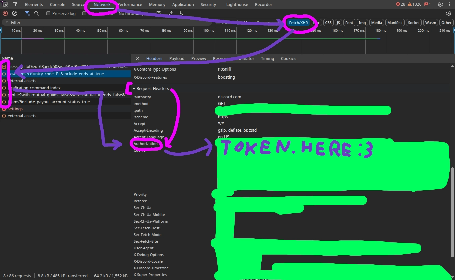Clear the network log
Image resolution: width=455 pixels, height=280 pixels.
15,13
